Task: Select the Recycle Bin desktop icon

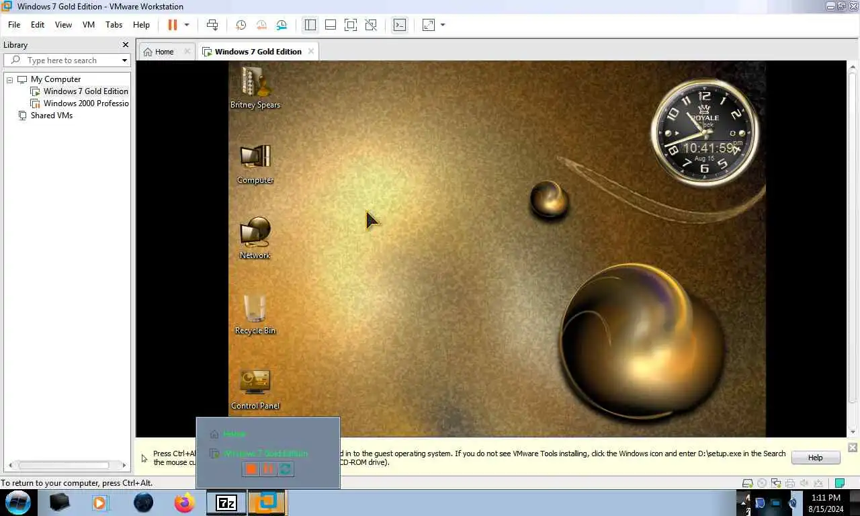Action: tap(255, 314)
